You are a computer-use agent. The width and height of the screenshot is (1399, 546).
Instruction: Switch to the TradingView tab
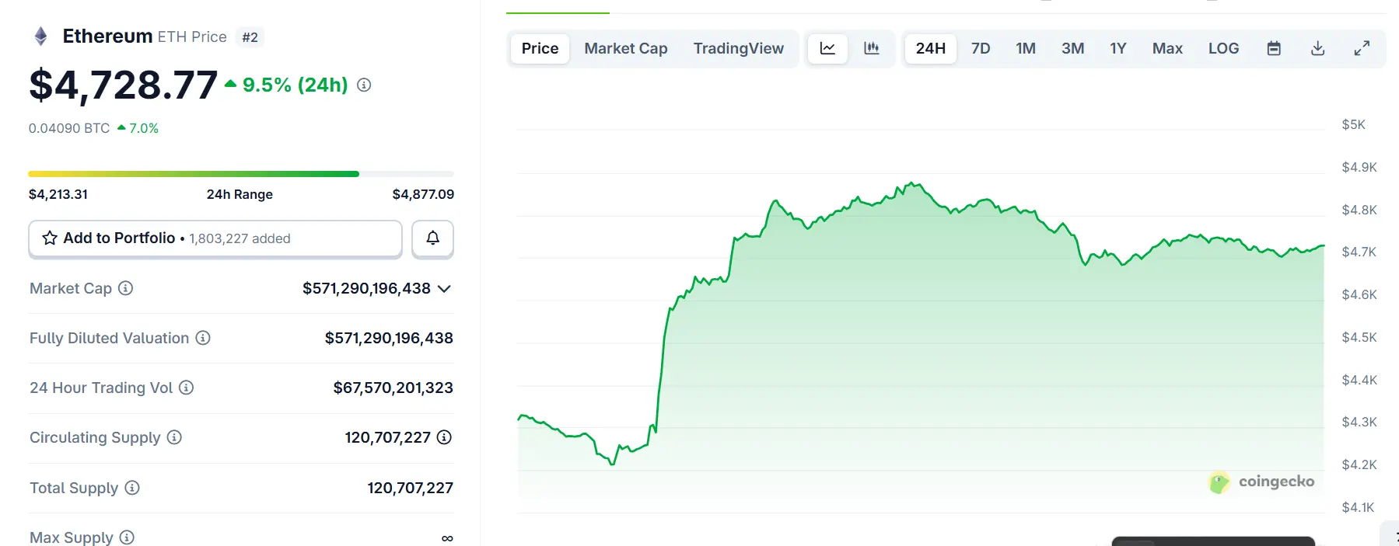pyautogui.click(x=739, y=48)
